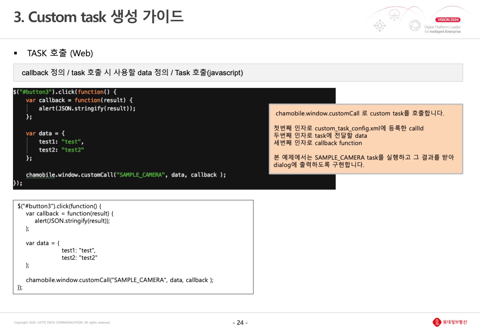Click '$("#button3").click(function() {' in white text box
The width and height of the screenshot is (480, 332).
point(59,206)
